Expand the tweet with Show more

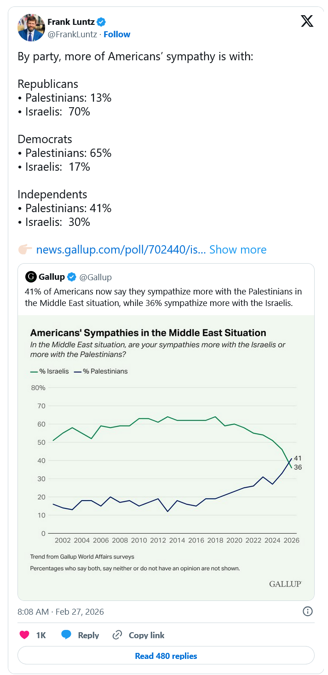point(238,249)
